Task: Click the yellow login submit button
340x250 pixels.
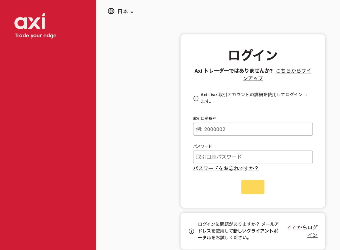Action: (x=253, y=187)
